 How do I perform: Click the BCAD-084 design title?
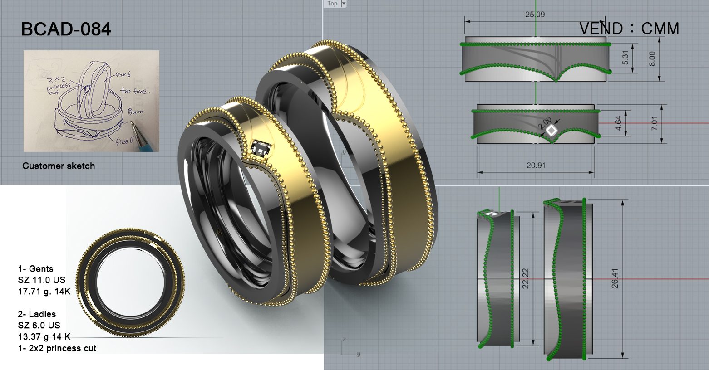click(x=66, y=29)
